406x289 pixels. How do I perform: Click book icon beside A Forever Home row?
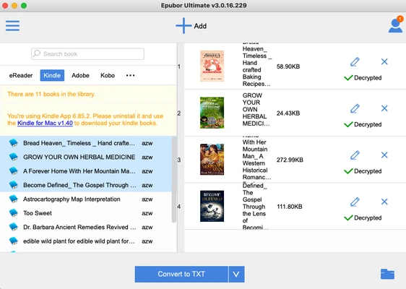(x=14, y=171)
